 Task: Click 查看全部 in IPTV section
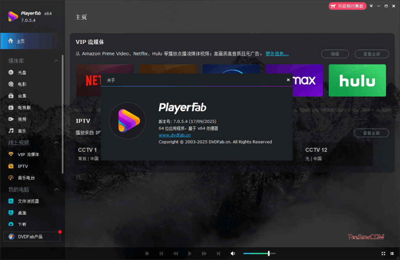coord(371,133)
